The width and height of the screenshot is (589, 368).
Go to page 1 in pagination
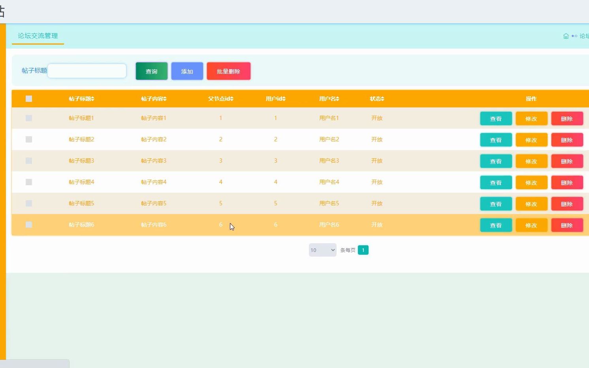[x=363, y=250]
